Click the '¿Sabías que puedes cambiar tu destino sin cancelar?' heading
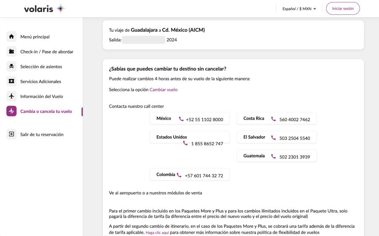The height and width of the screenshot is (236, 379). (168, 69)
